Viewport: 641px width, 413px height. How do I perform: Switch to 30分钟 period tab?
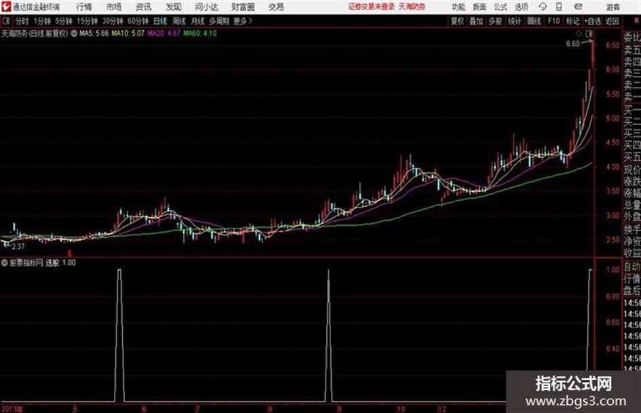(x=113, y=21)
